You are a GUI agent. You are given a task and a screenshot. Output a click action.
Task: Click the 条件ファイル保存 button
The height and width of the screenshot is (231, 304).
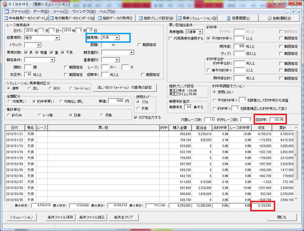pyautogui.click(x=60, y=217)
